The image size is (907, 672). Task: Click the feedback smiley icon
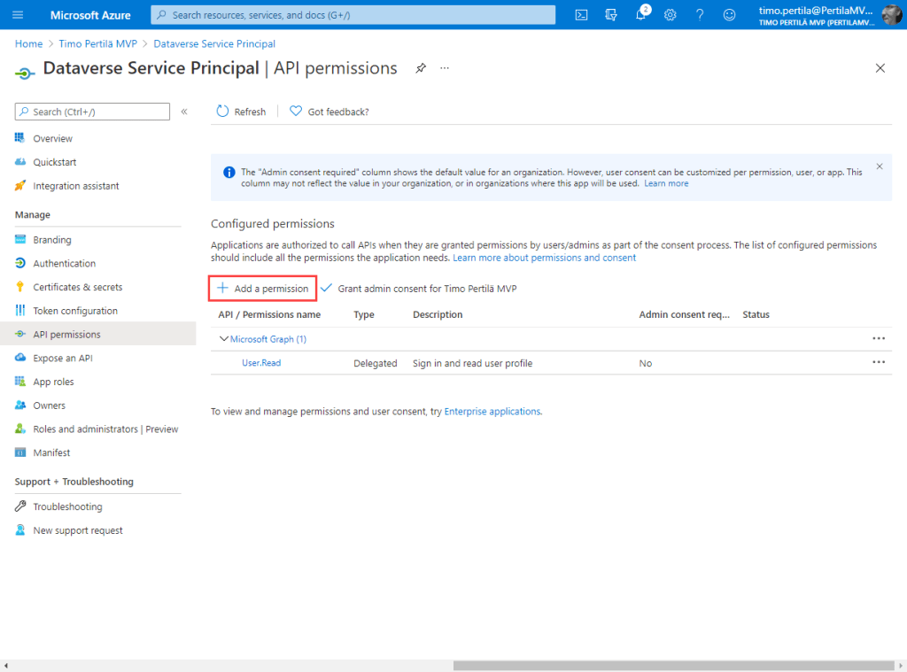click(x=729, y=15)
